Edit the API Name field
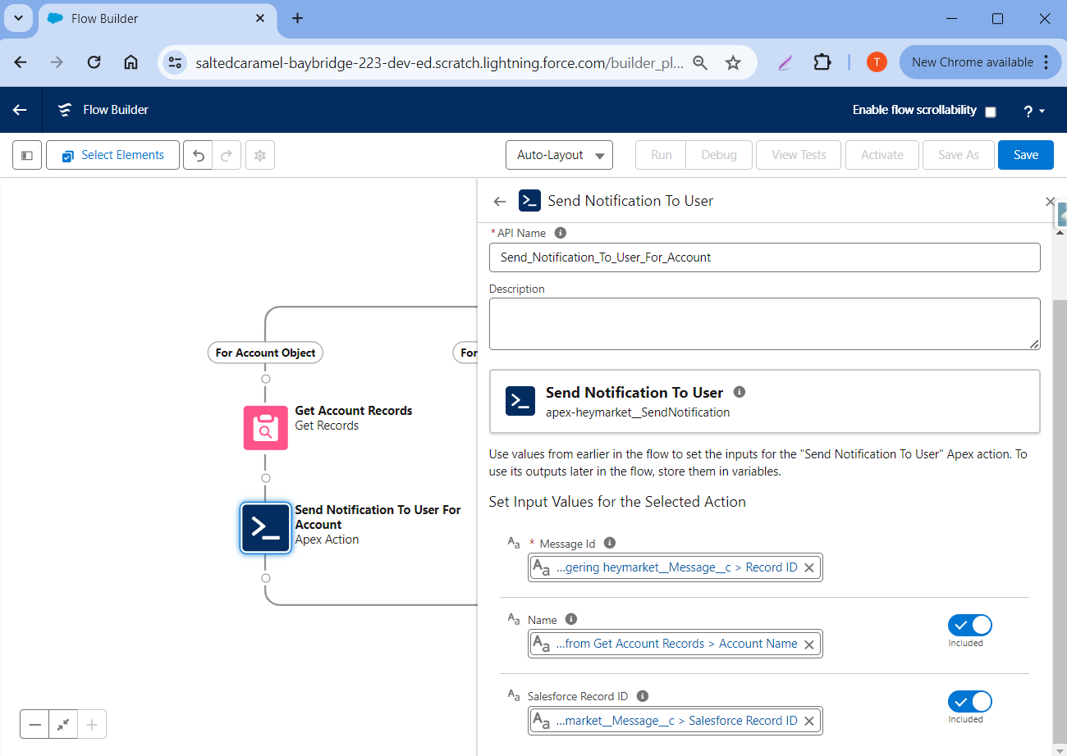This screenshot has height=756, width=1067. tap(764, 257)
